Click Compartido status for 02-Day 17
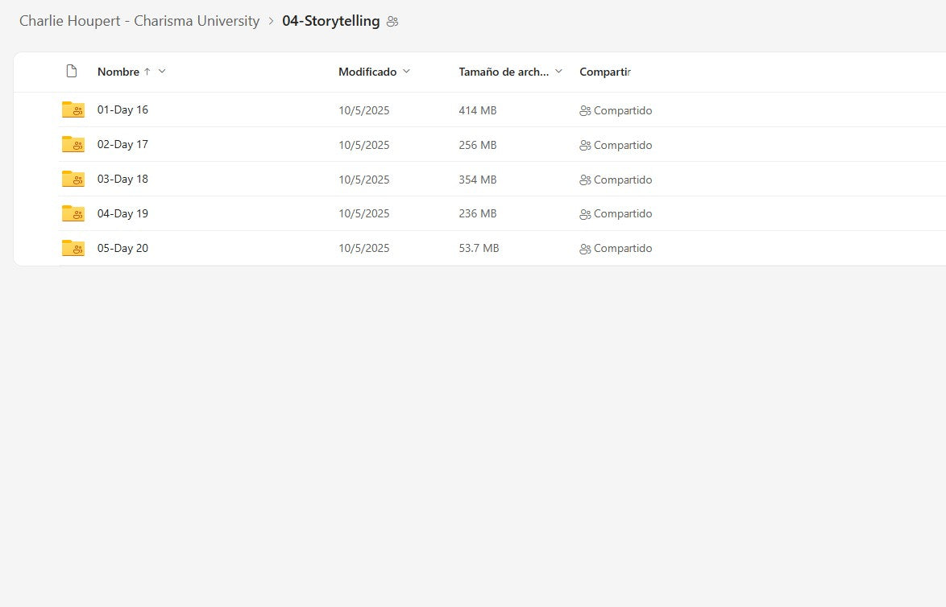 (622, 145)
